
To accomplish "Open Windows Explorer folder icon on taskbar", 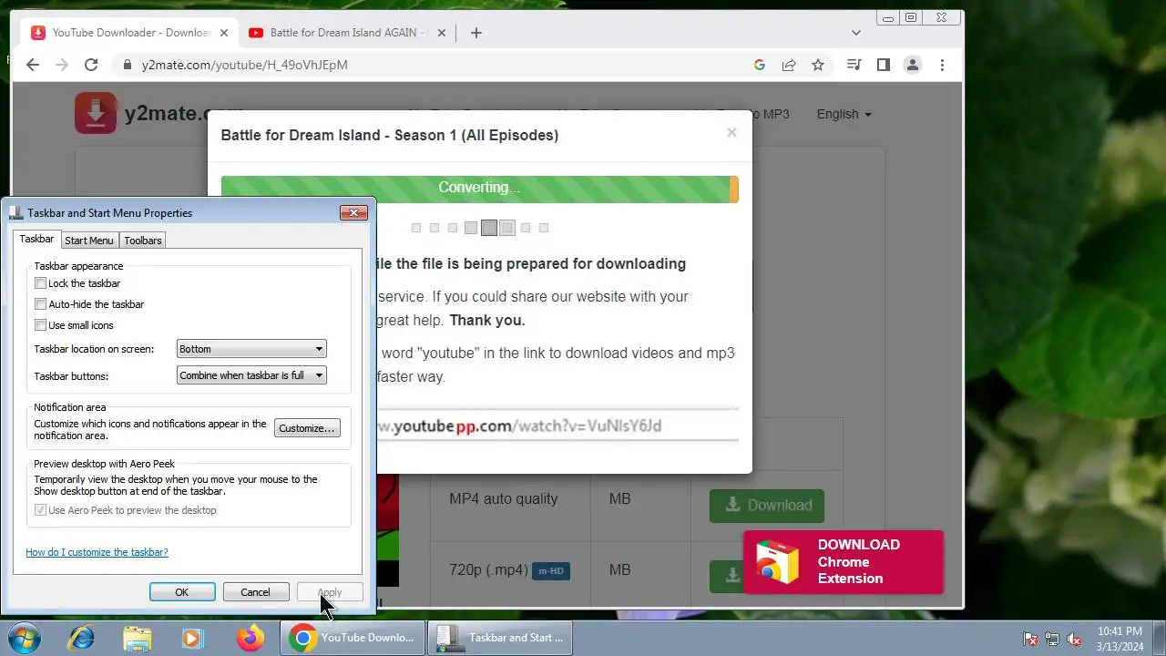I will (x=137, y=638).
